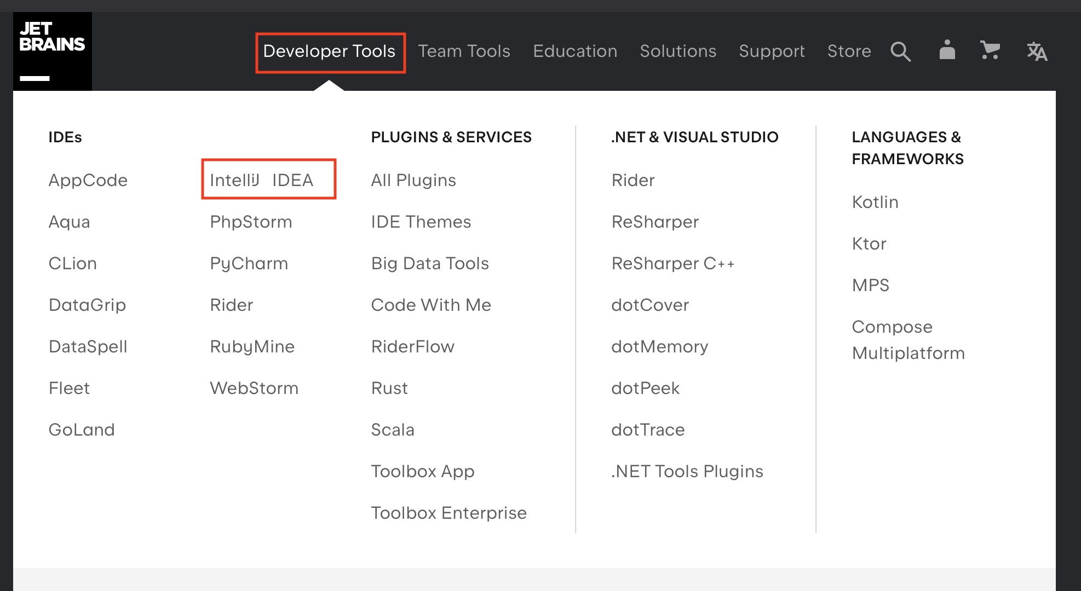Click the All Plugins link
1081x591 pixels.
pyautogui.click(x=413, y=180)
